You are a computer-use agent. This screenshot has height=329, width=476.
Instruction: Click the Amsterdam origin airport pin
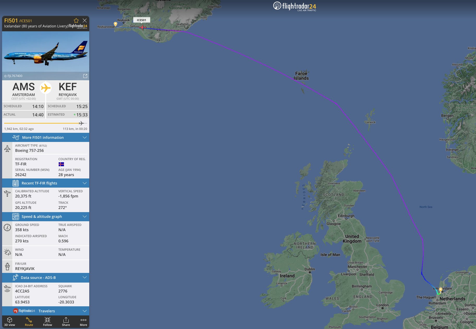pos(441,290)
